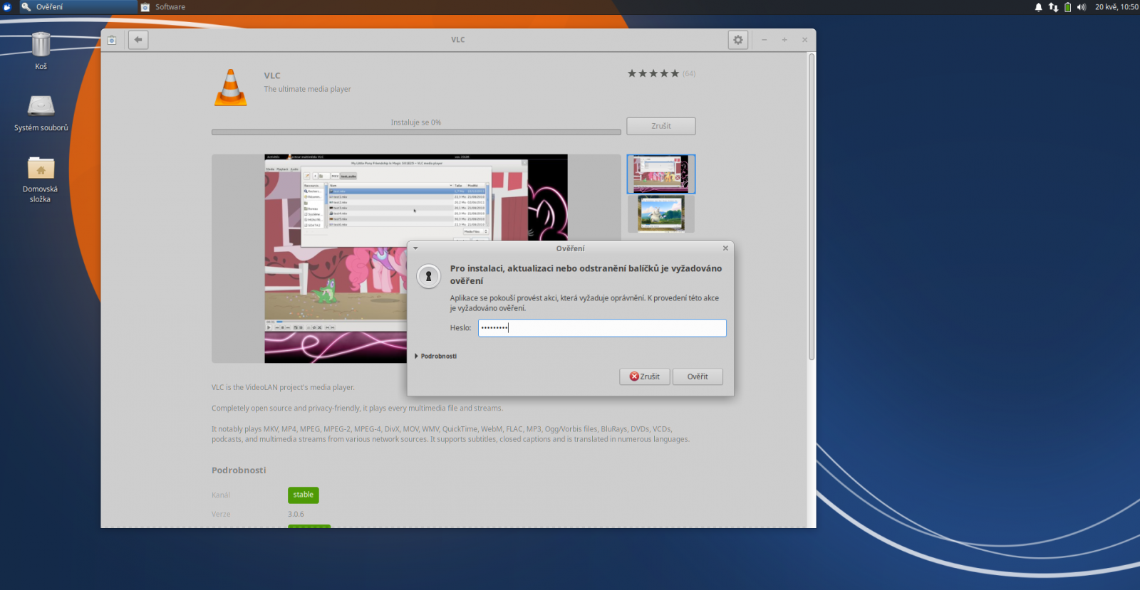Open the notifications bell in the panel
Screen dimensions: 1140x590
pyautogui.click(x=1038, y=7)
